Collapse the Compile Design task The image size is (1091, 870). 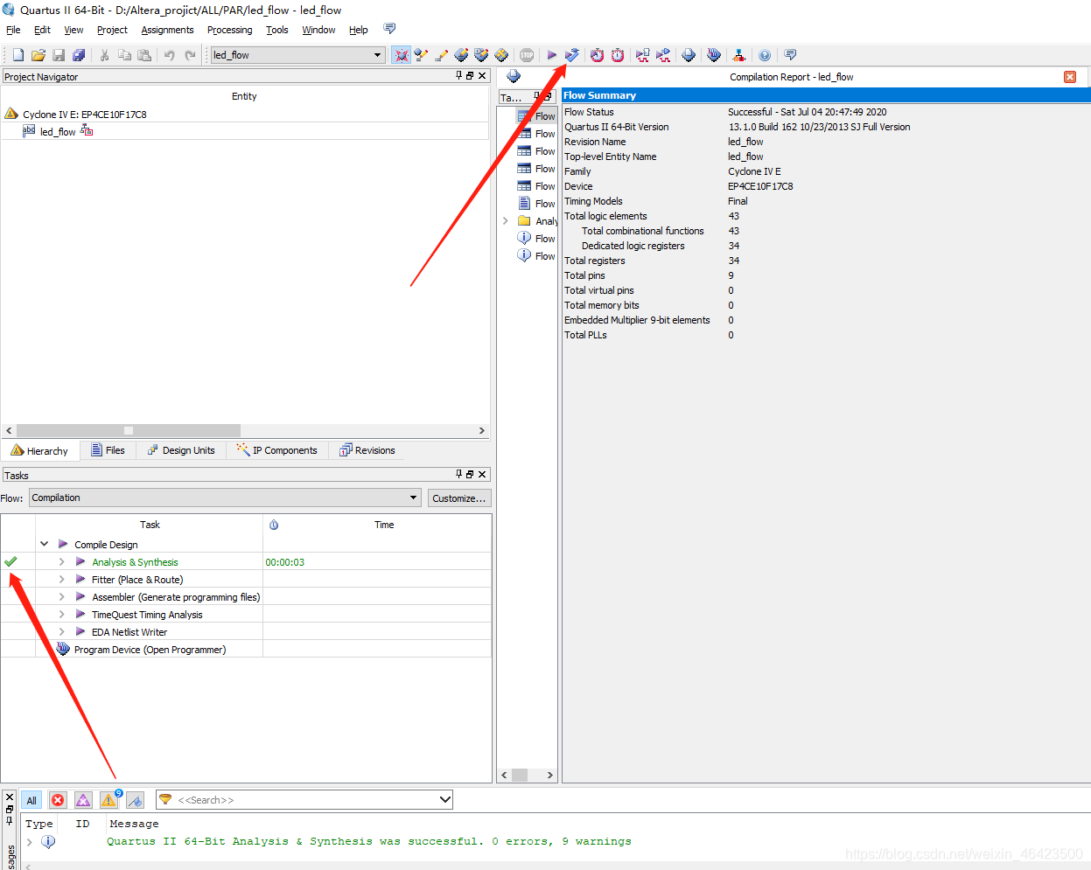pos(44,544)
